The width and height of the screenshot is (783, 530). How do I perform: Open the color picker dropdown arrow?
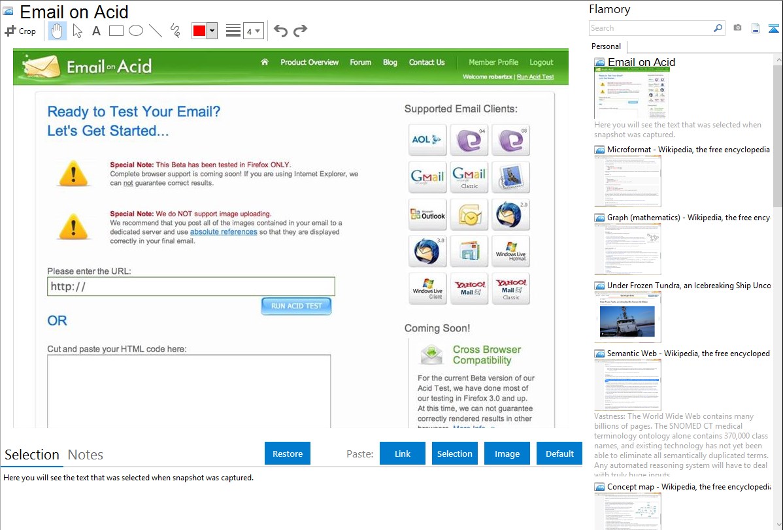click(212, 31)
